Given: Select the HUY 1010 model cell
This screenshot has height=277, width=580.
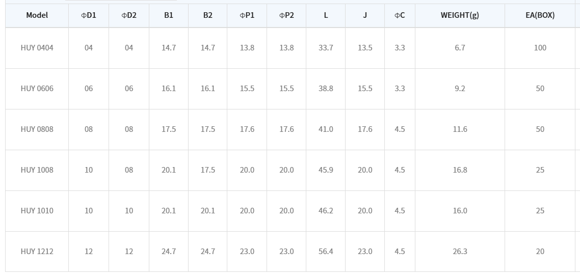Looking at the screenshot, I should point(37,211).
